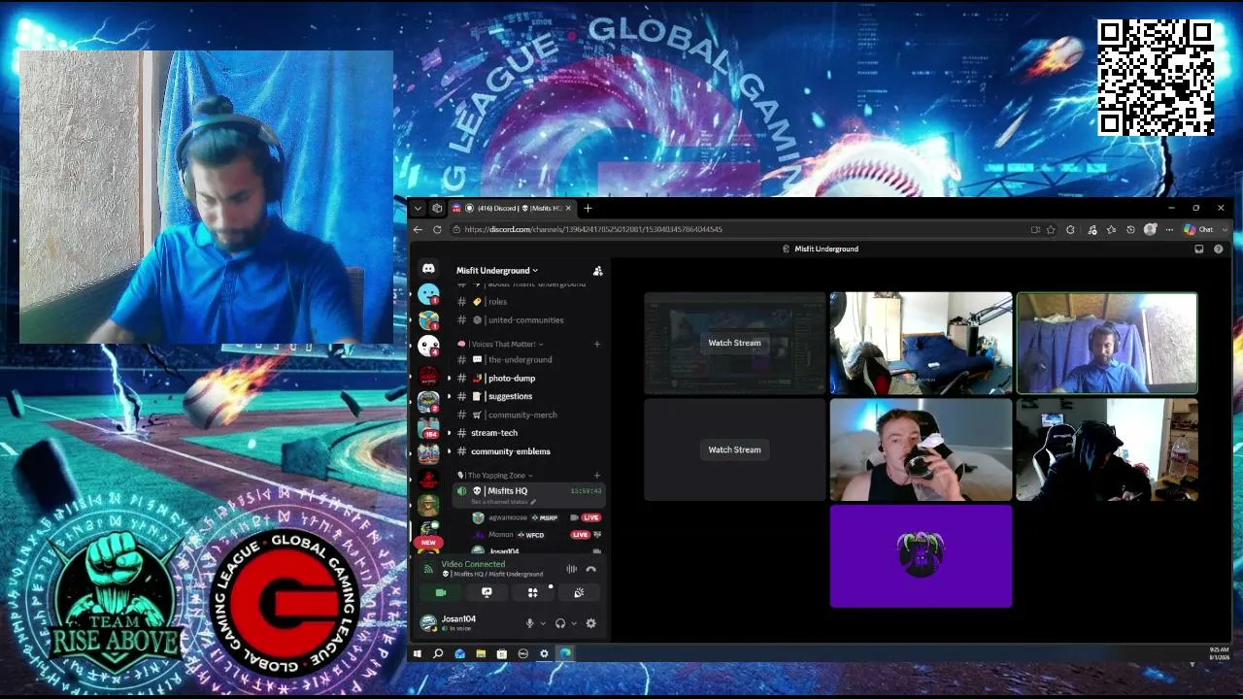Disconnect from voice with the hang-up icon

pyautogui.click(x=591, y=569)
